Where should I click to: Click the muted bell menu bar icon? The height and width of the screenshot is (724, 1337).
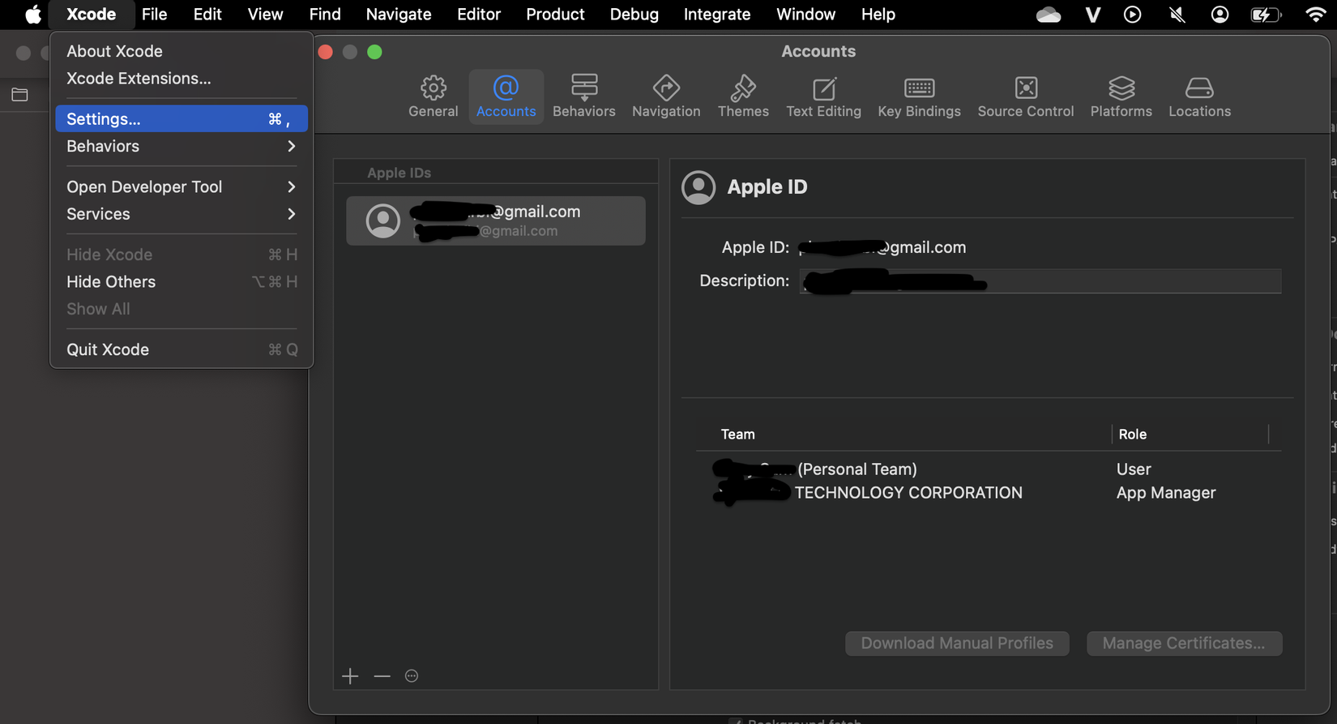click(x=1177, y=15)
